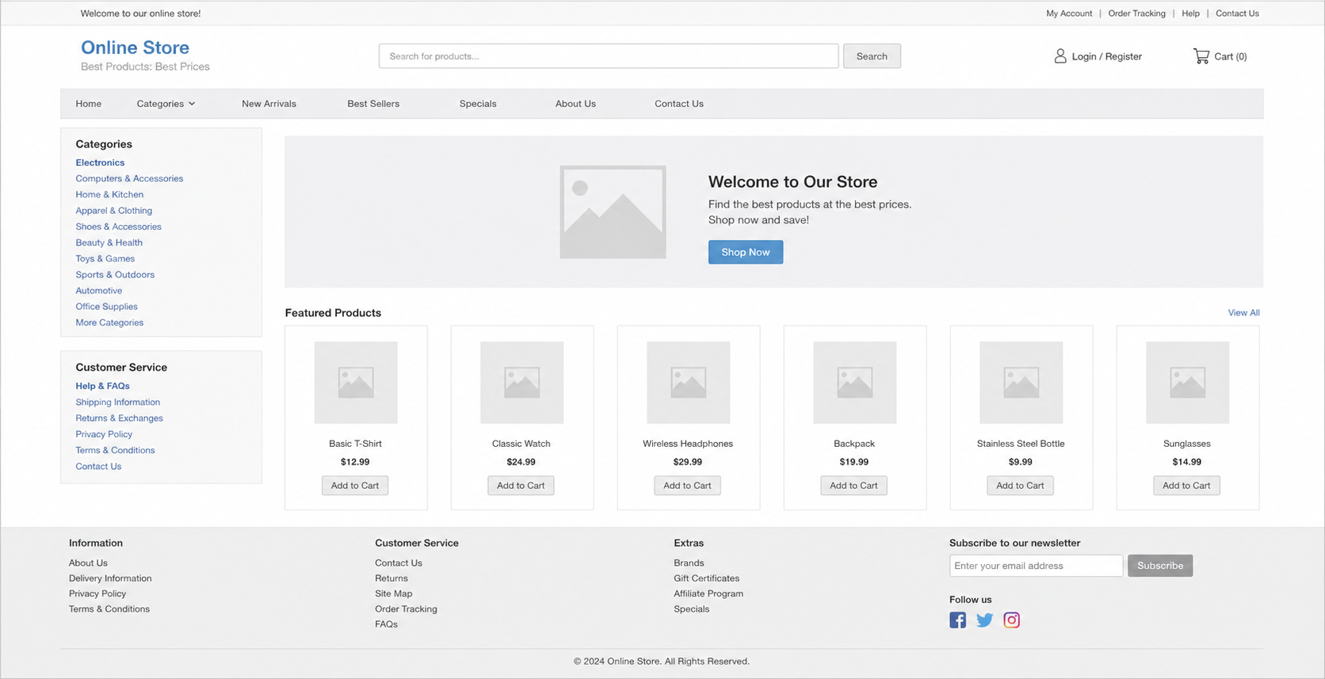Focus the newsletter email address field
Viewport: 1325px width, 679px height.
click(1036, 566)
